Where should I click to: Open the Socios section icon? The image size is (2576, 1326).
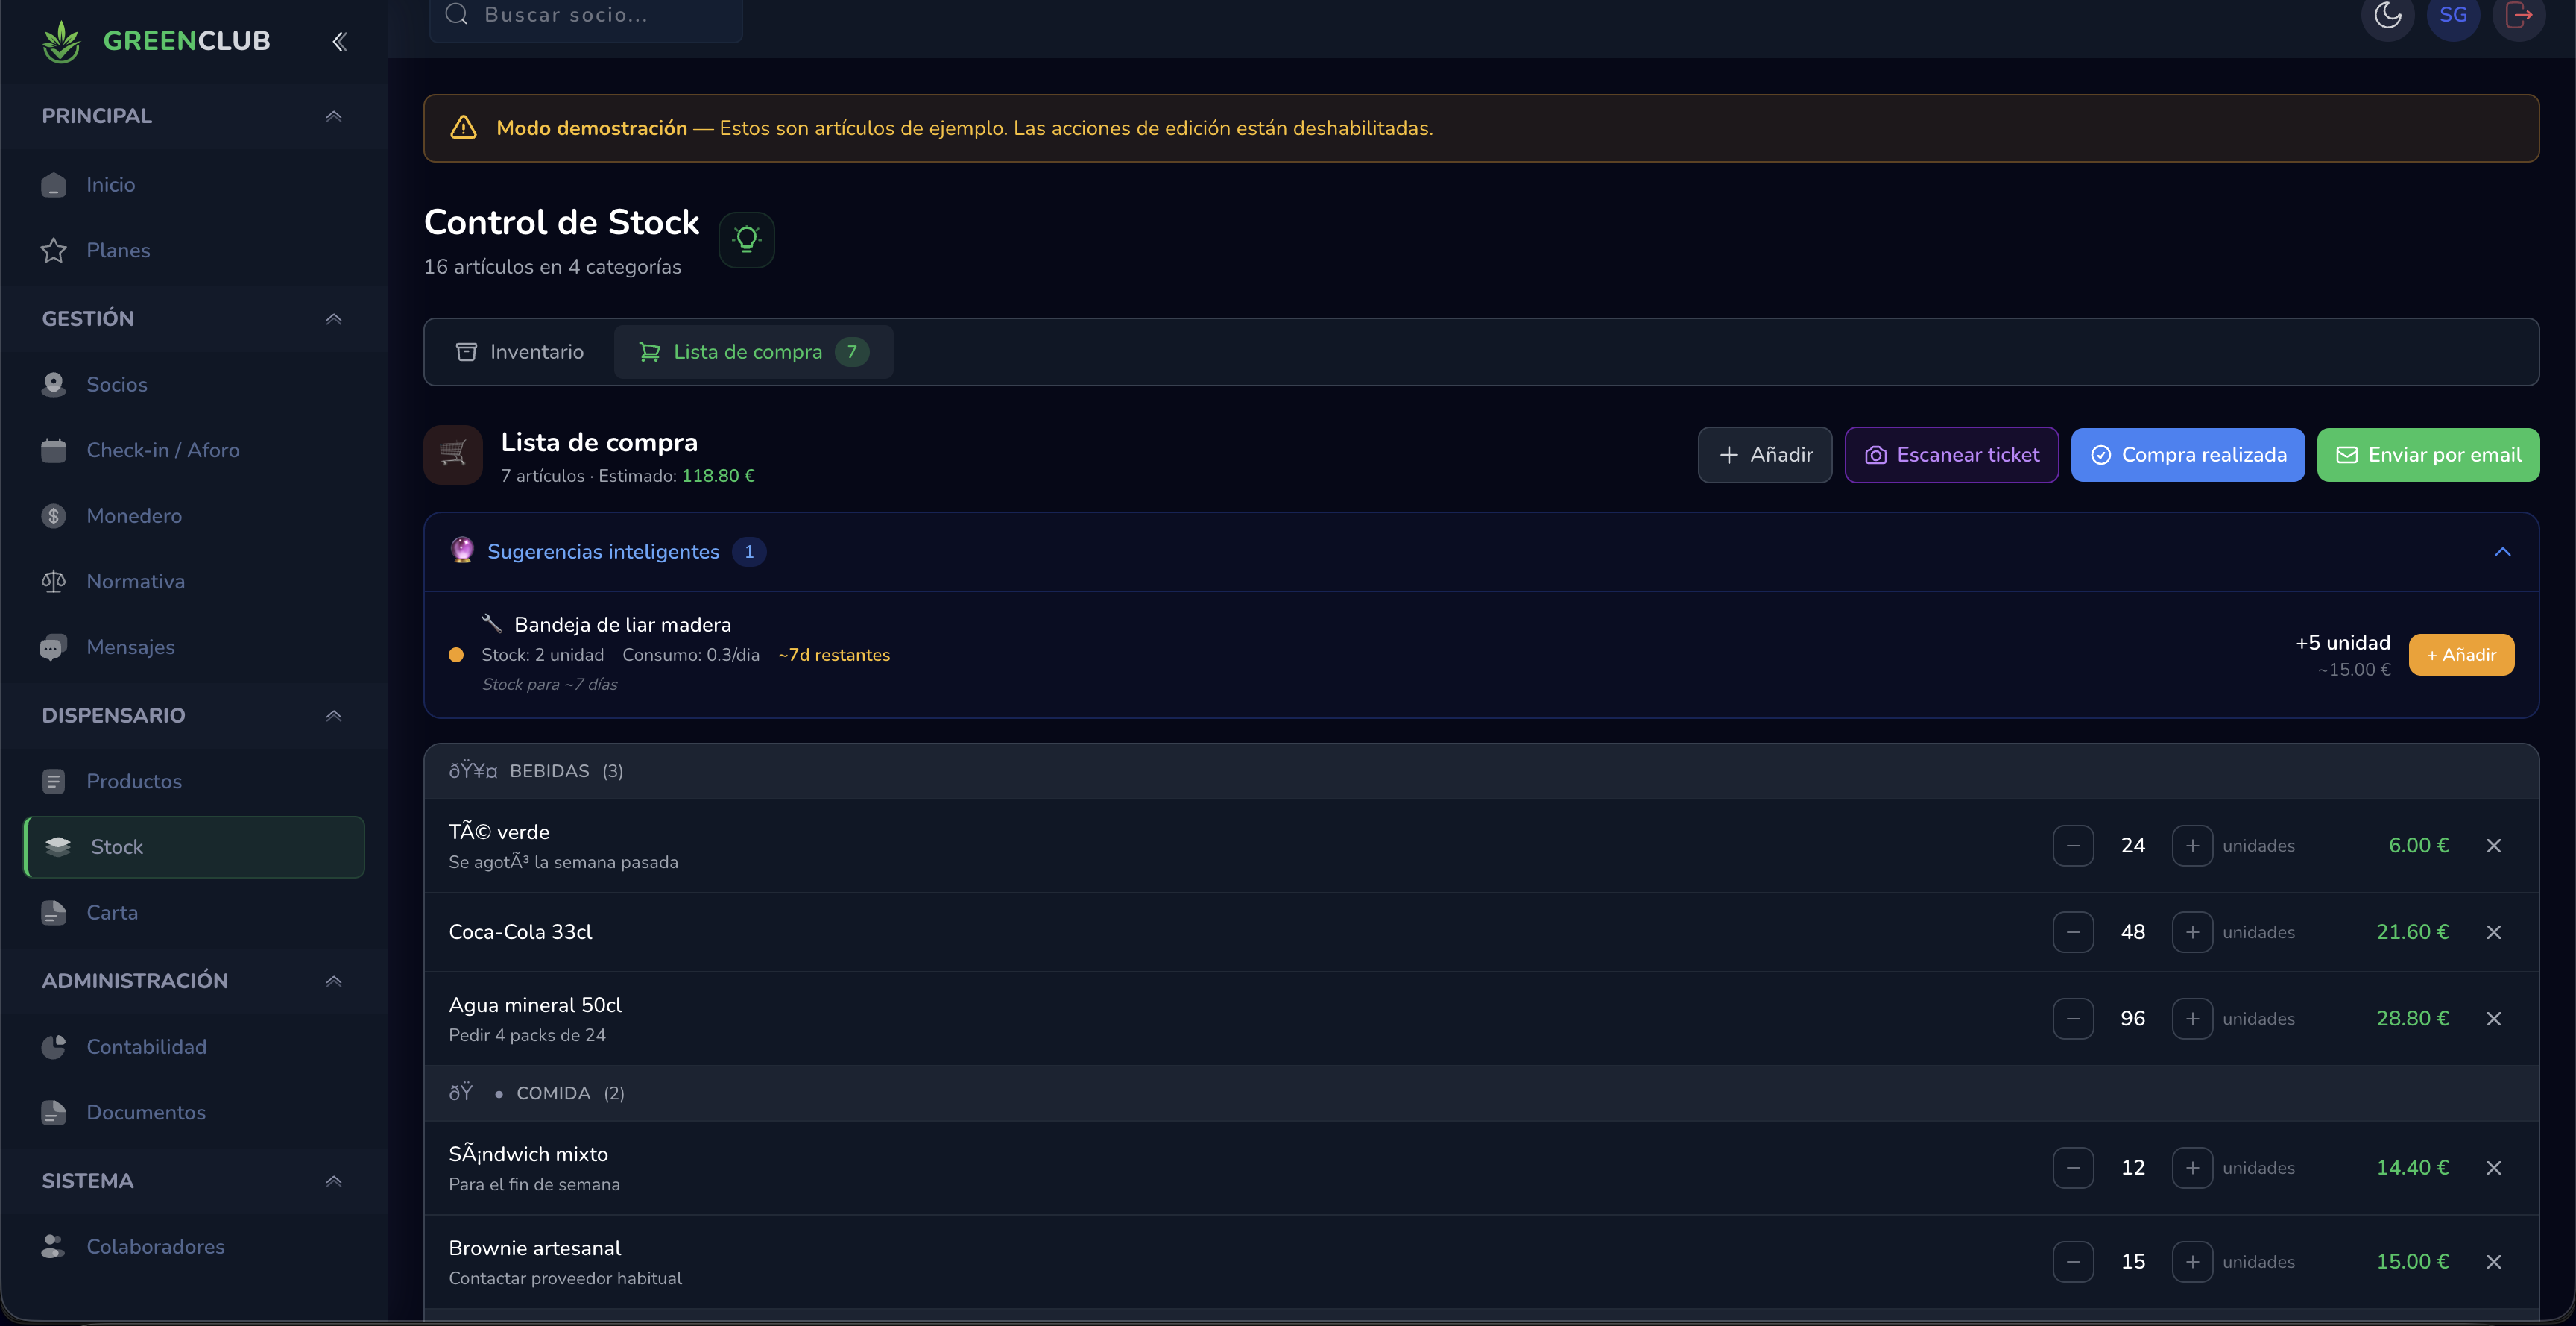(53, 383)
